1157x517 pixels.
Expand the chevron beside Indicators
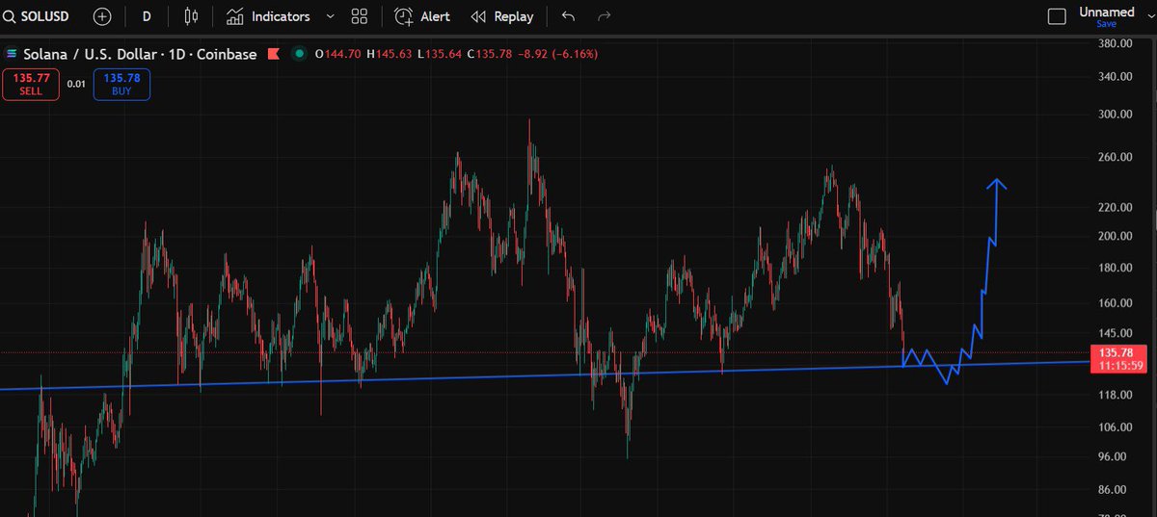click(x=331, y=16)
